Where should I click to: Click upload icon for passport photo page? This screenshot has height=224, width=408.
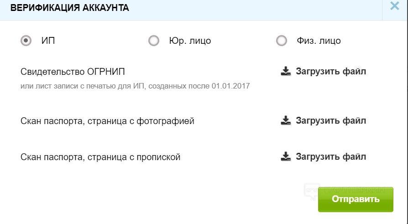tap(285, 121)
